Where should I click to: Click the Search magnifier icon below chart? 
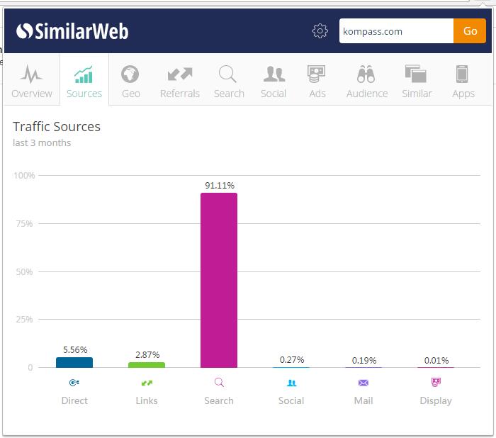pyautogui.click(x=219, y=383)
